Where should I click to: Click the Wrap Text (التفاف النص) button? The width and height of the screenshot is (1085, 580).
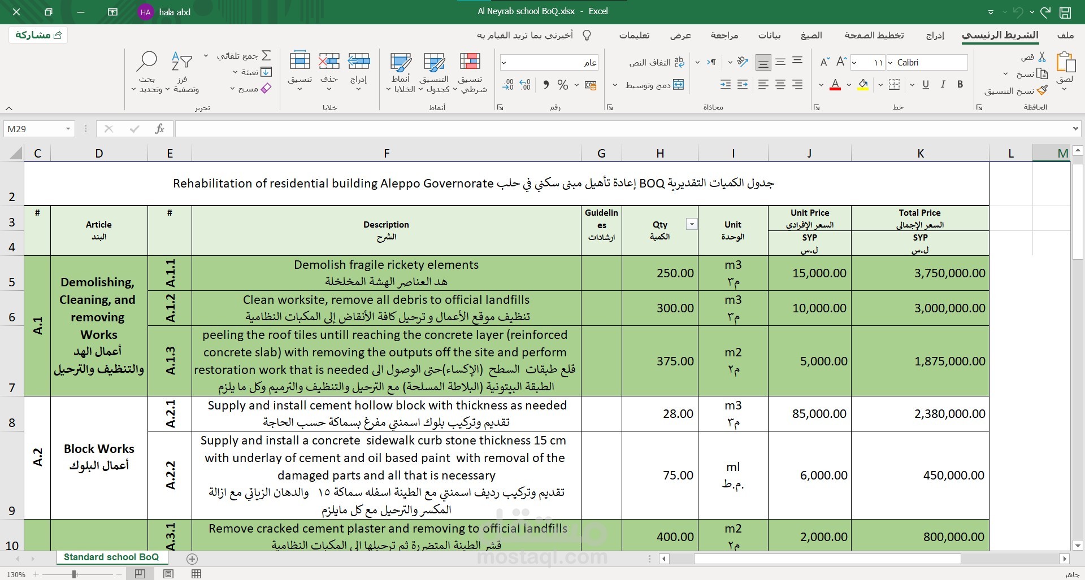657,62
